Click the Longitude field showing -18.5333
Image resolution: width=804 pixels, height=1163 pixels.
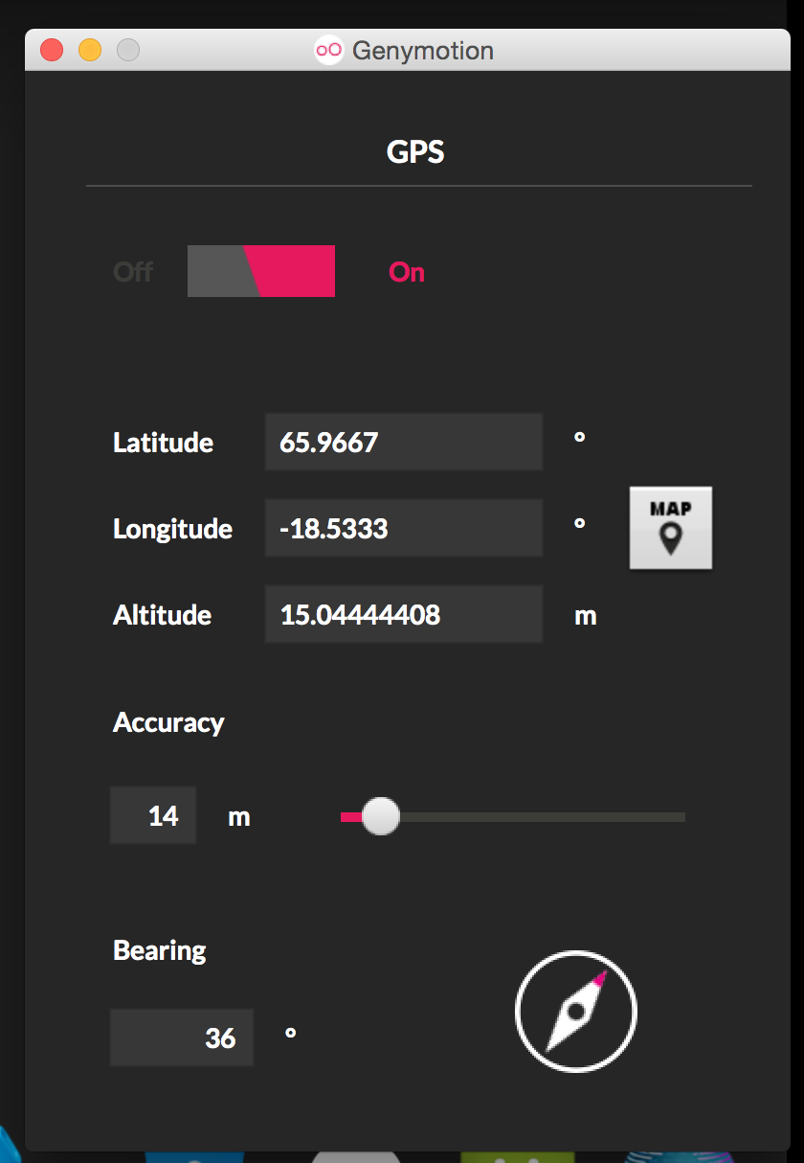(x=404, y=528)
